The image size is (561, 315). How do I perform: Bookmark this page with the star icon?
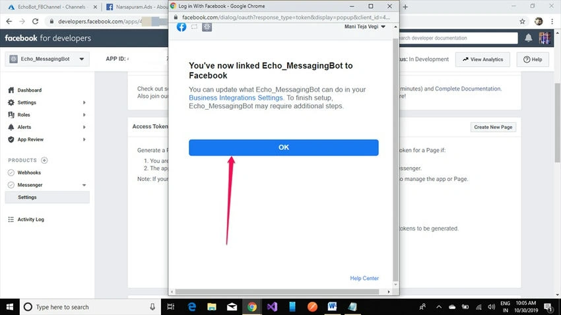tap(522, 22)
